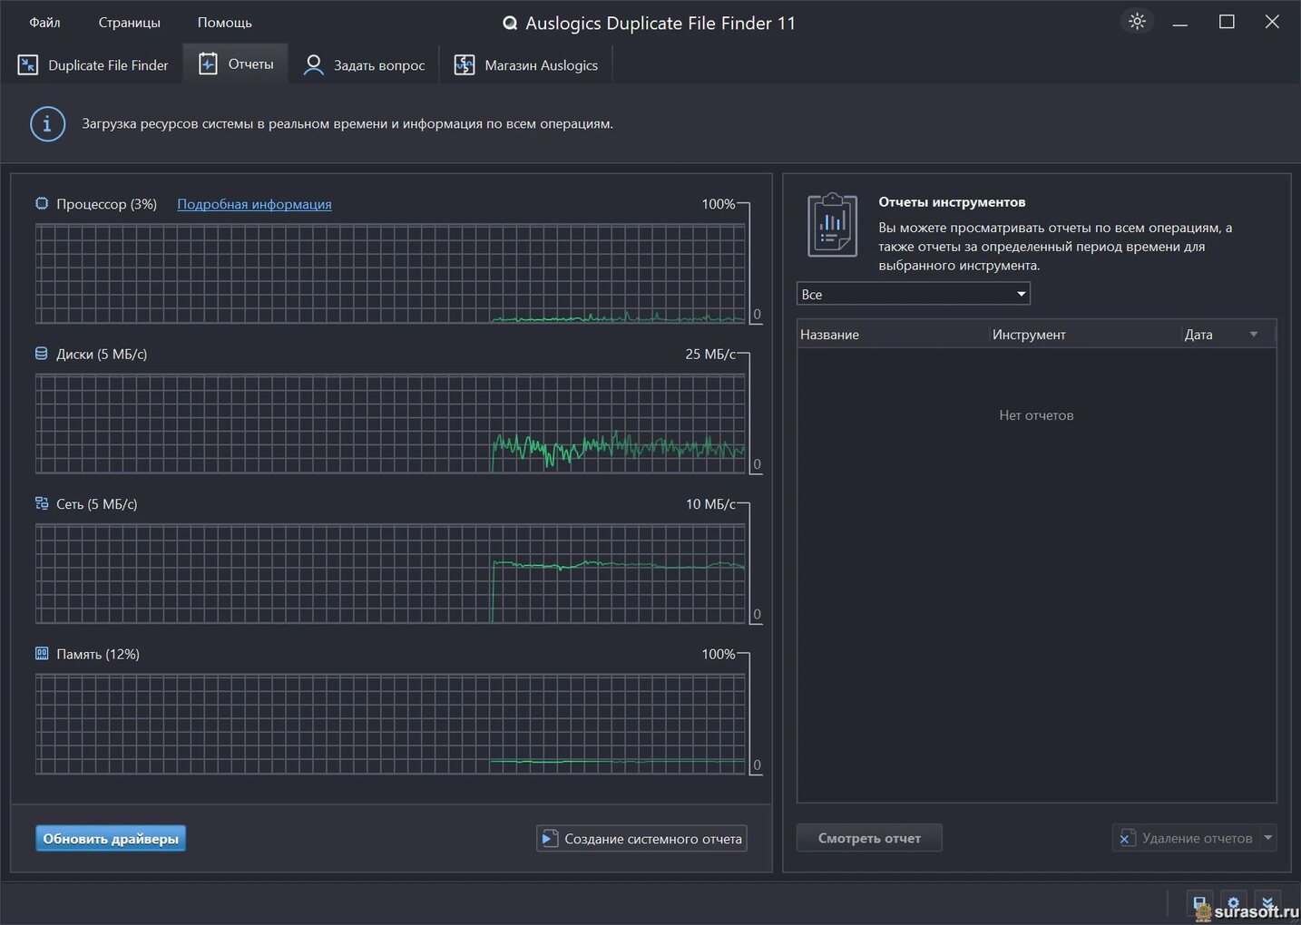The height and width of the screenshot is (925, 1301).
Task: Open the Помощь menu
Action: [224, 23]
